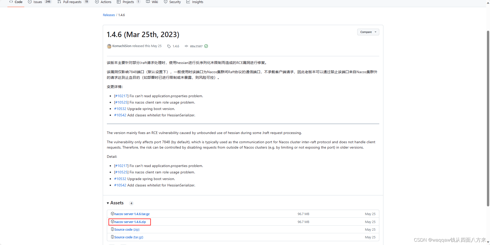
Task: Click KomachiSion avatar image
Action: pyautogui.click(x=109, y=46)
